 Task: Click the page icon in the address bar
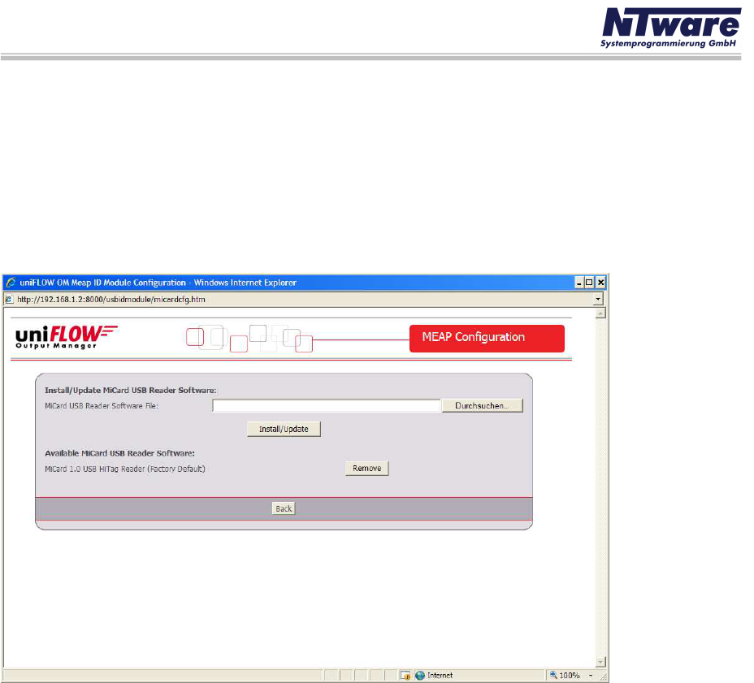(x=9, y=300)
